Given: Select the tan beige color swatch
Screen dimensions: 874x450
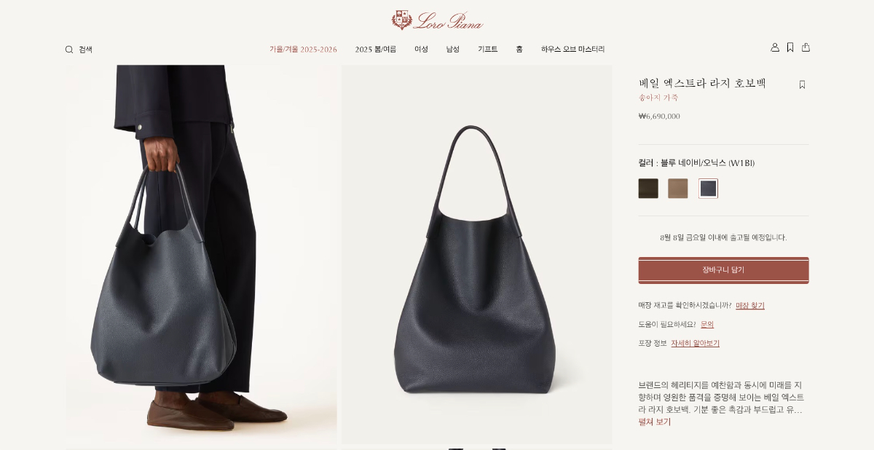Looking at the screenshot, I should pyautogui.click(x=678, y=189).
